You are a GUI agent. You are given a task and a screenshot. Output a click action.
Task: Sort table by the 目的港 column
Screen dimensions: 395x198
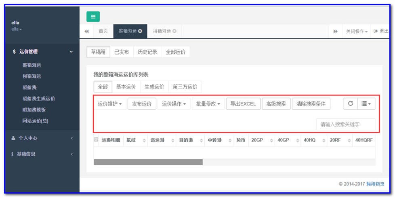coord(191,140)
